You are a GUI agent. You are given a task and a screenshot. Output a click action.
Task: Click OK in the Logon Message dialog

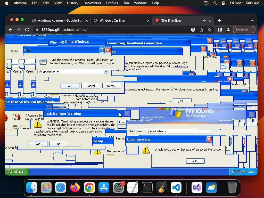point(195,161)
